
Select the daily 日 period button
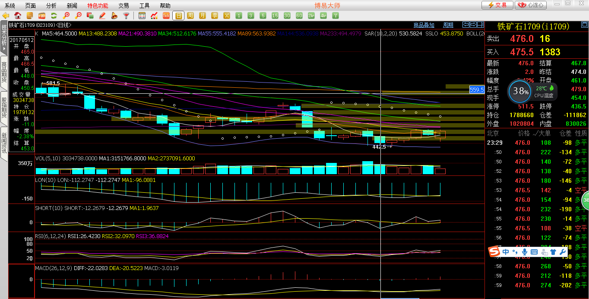click(178, 16)
